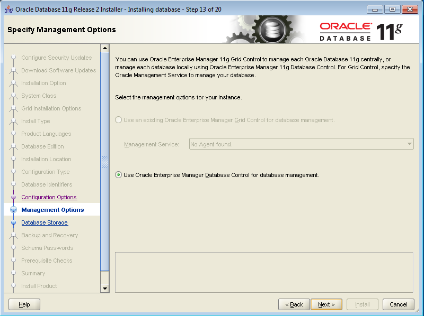Click the Product Languages step

click(46, 134)
